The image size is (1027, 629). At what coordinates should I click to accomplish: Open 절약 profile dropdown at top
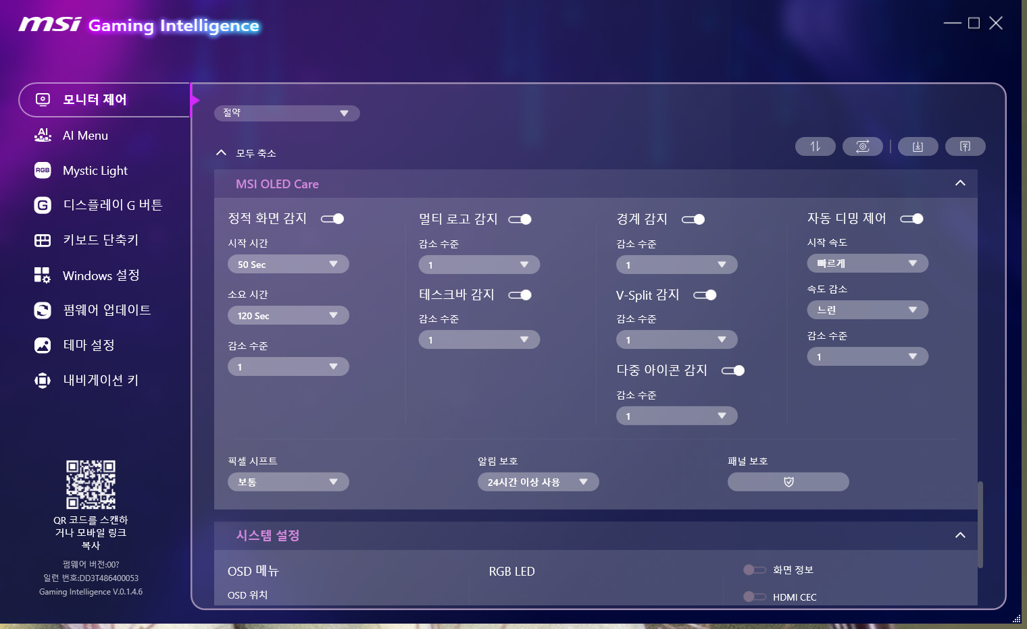287,113
